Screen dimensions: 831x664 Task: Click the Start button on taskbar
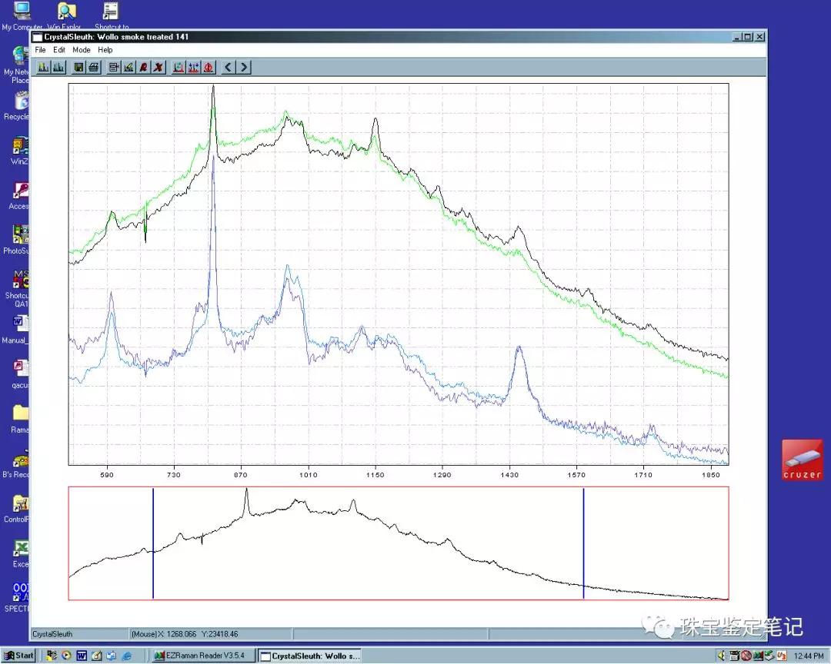tap(19, 656)
